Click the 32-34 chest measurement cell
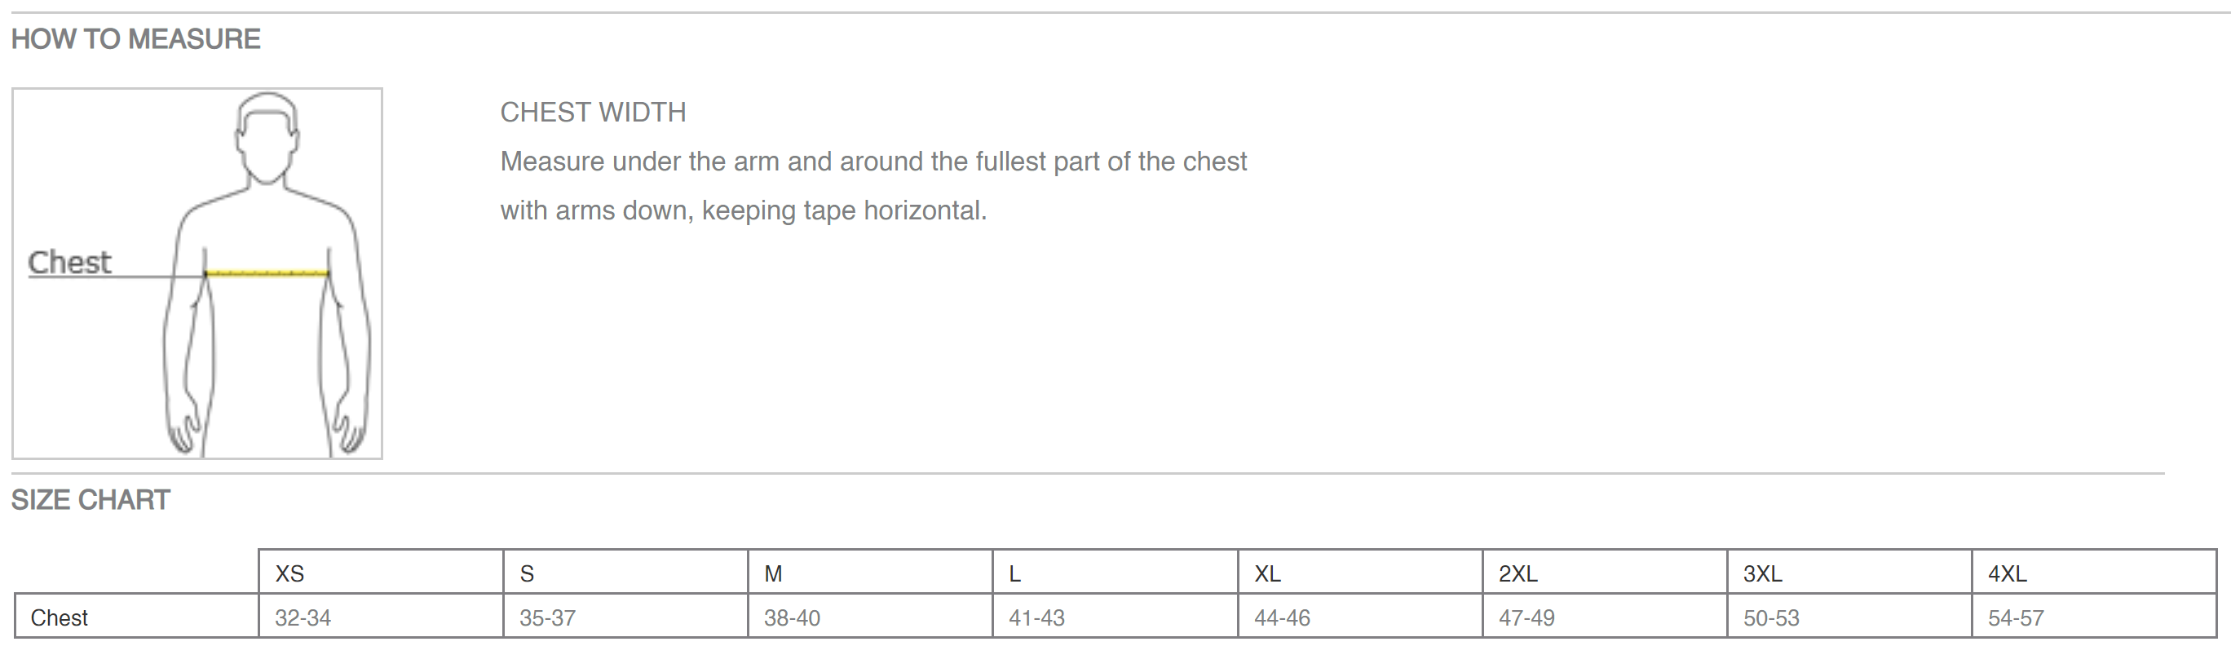Image resolution: width=2231 pixels, height=646 pixels. pyautogui.click(x=303, y=617)
